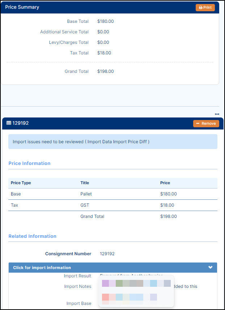The width and height of the screenshot is (225, 310).
Task: Toggle the chevron on import information bar
Action: pyautogui.click(x=211, y=267)
